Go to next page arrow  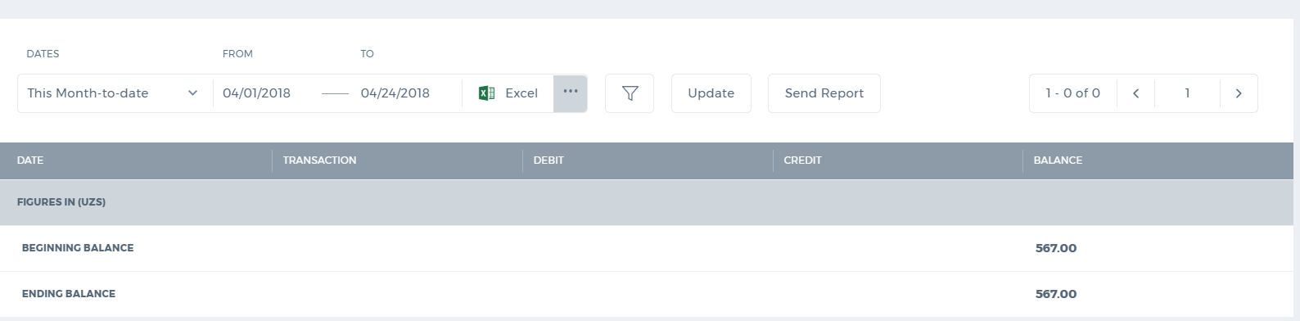coord(1239,93)
